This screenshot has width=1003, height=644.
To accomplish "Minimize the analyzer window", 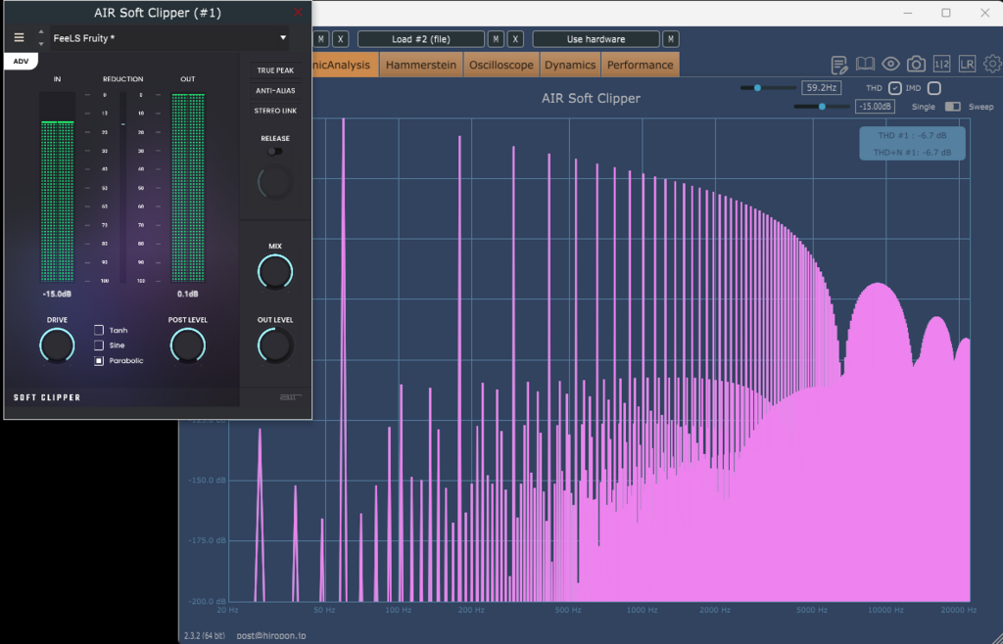I will point(907,13).
